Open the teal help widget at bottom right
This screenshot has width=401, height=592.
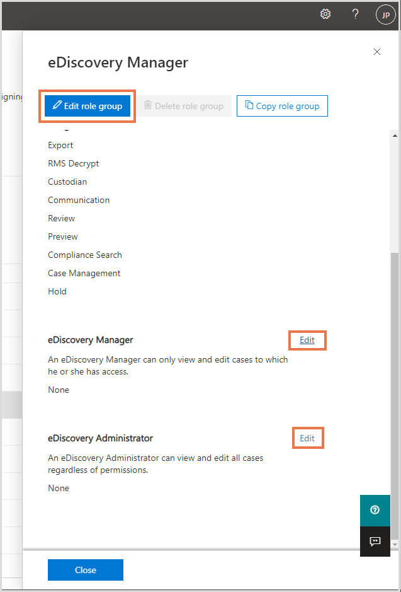tap(375, 510)
